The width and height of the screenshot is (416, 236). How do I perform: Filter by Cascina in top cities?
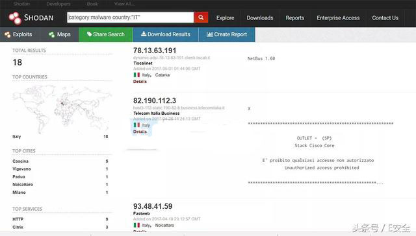(x=20, y=161)
